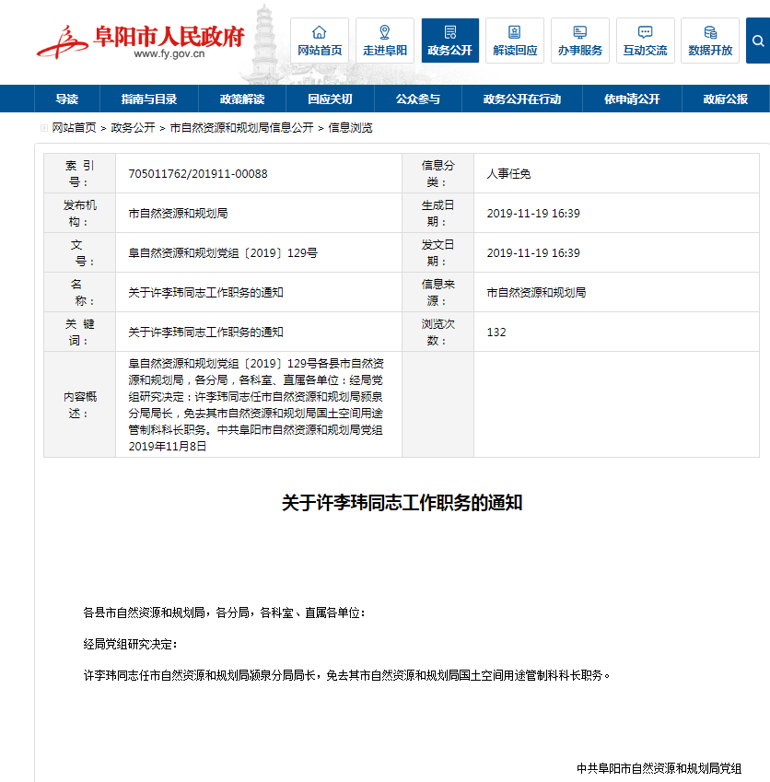Click the 阜阳市人民政府 logo
This screenshot has width=770, height=782.
pyautogui.click(x=141, y=41)
